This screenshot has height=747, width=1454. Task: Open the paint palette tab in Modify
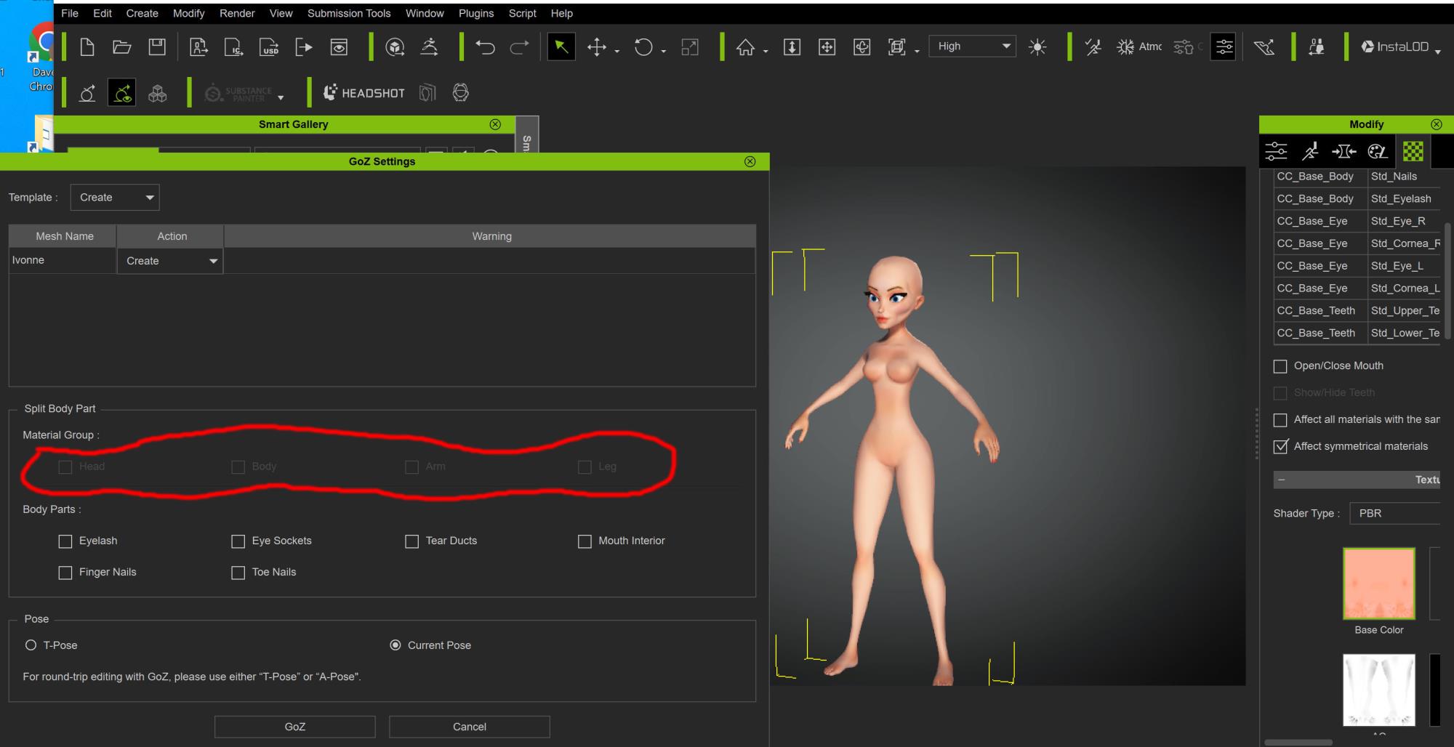tap(1378, 151)
